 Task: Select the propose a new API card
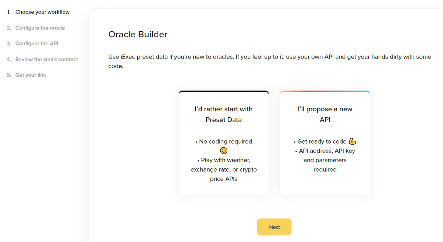point(325,143)
